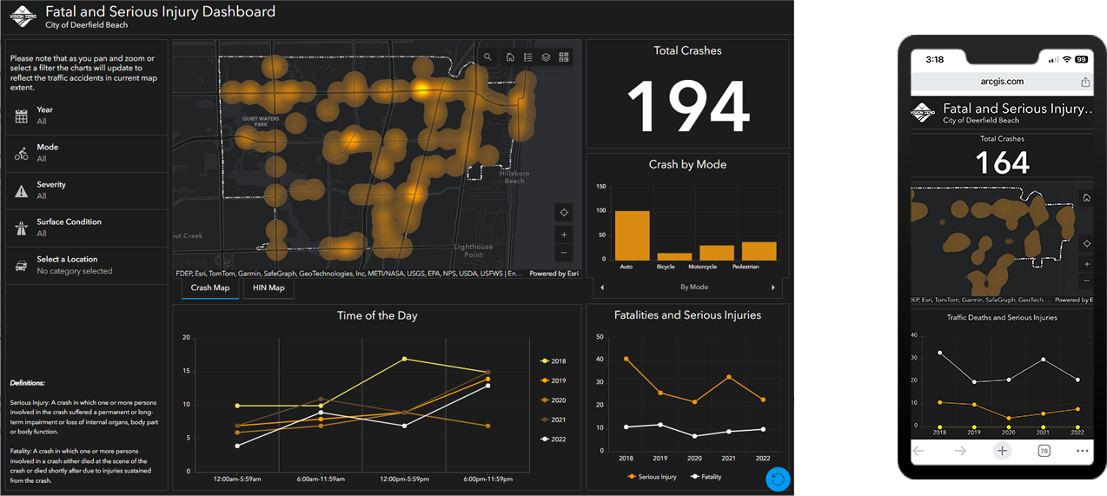Click the Hillsboro Beach map label

(x=514, y=177)
